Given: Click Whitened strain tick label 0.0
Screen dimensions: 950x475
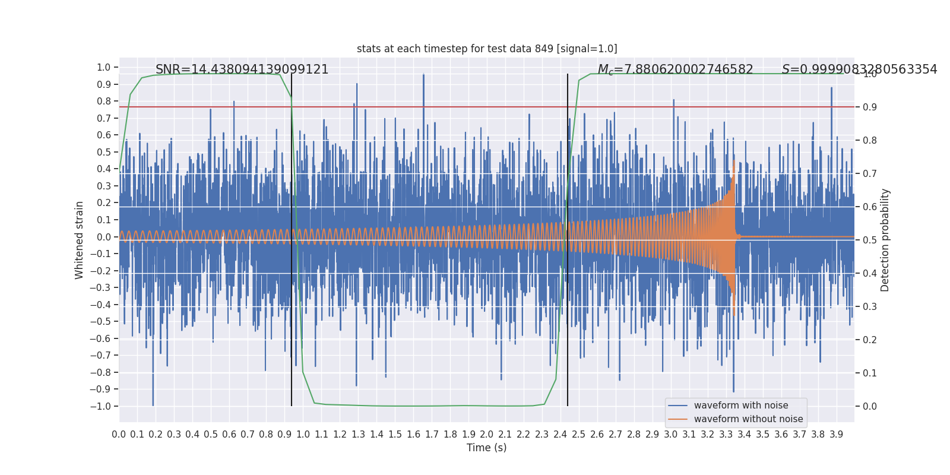Looking at the screenshot, I should [104, 237].
